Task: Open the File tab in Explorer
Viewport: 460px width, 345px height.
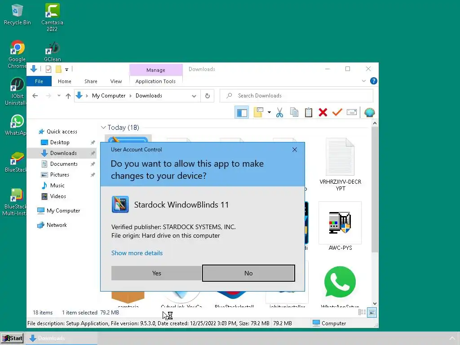Action: tap(39, 81)
